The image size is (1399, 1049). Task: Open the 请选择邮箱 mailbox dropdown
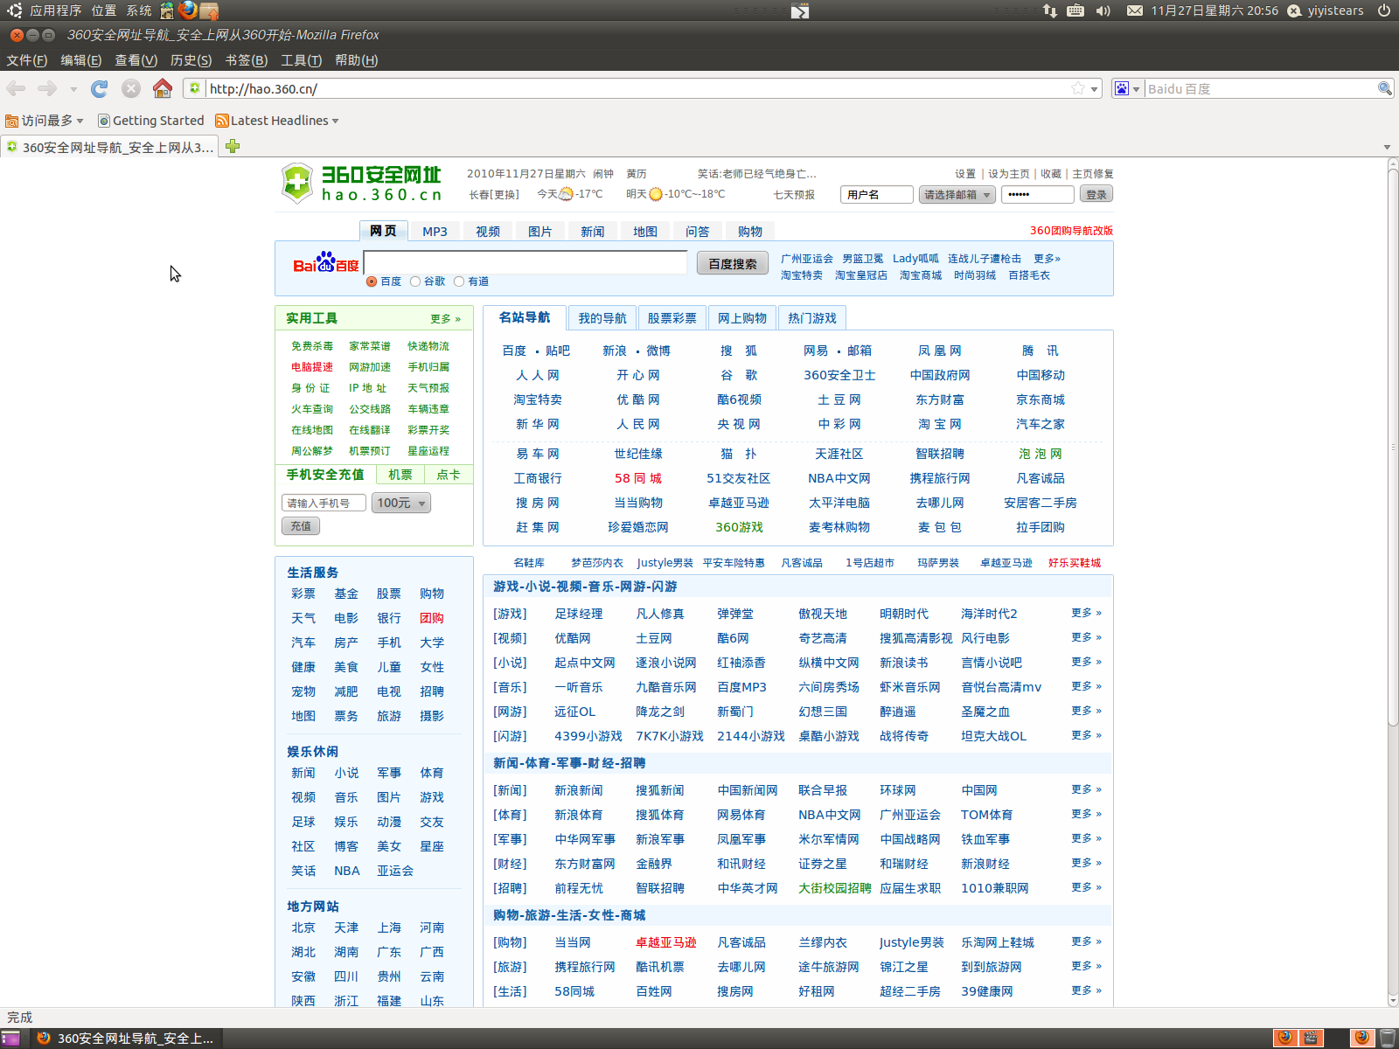coord(957,195)
